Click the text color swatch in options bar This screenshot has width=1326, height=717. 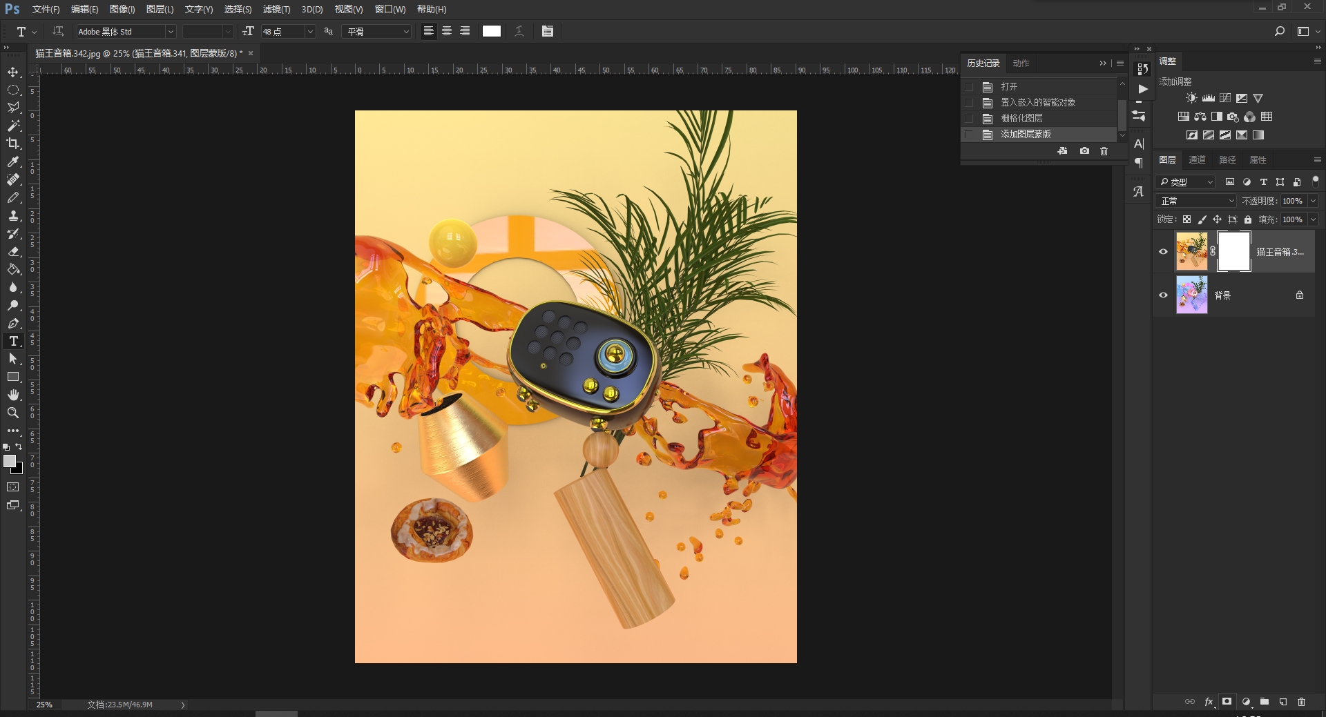(491, 31)
